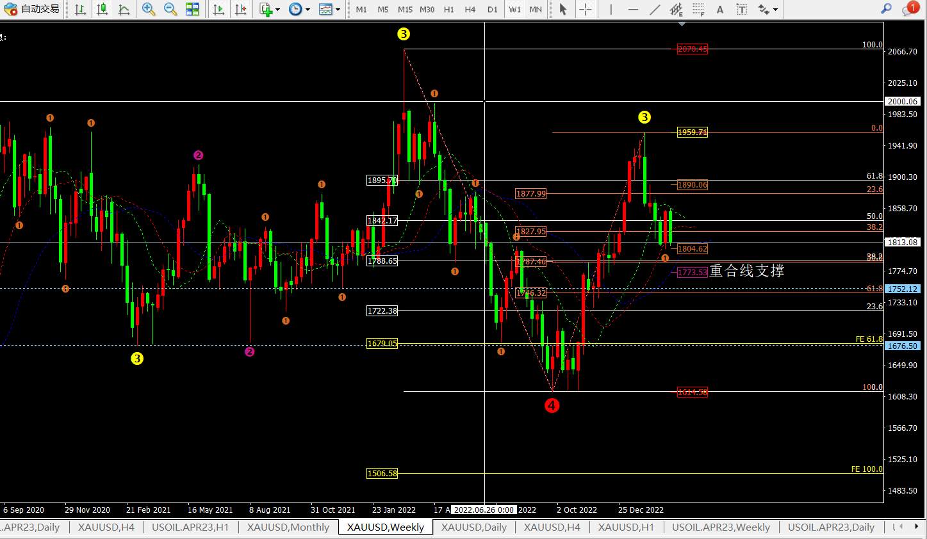
Task: Click the 1773.53 price label
Action: coord(693,273)
